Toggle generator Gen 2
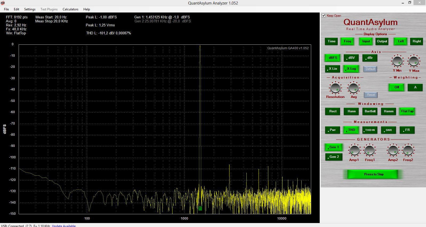 point(334,157)
